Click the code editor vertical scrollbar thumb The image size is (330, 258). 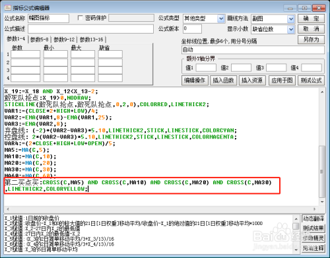(322, 172)
